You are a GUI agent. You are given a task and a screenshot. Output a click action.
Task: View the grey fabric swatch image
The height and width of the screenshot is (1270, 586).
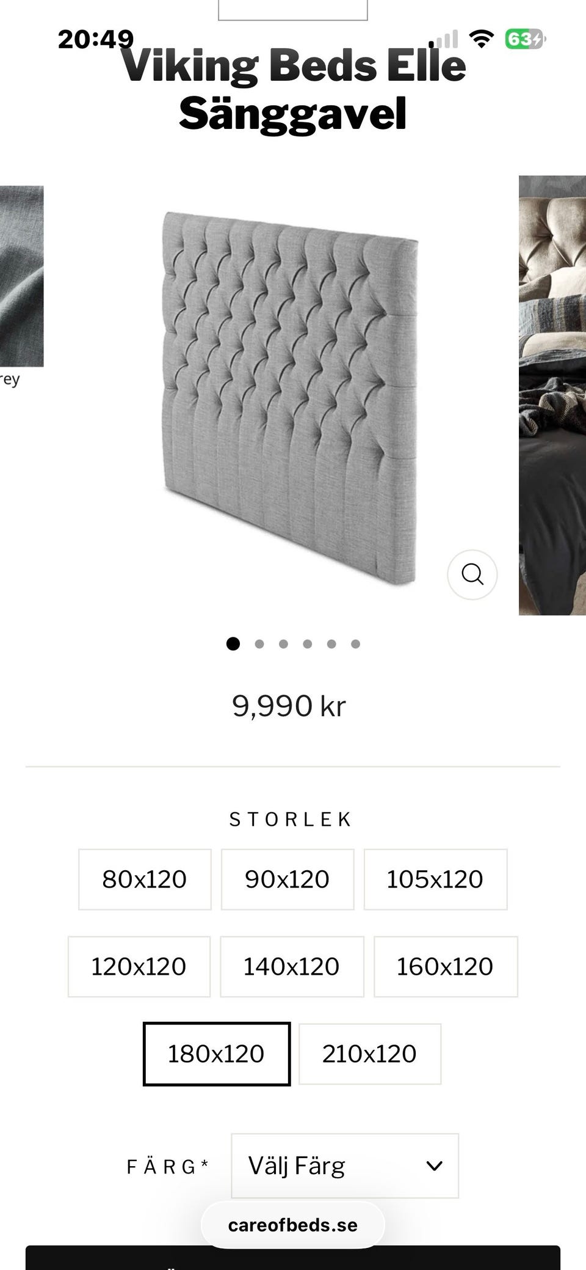pos(21,276)
